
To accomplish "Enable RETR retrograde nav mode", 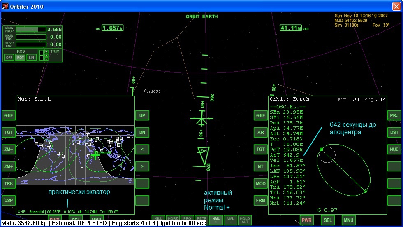I will 201,218.
